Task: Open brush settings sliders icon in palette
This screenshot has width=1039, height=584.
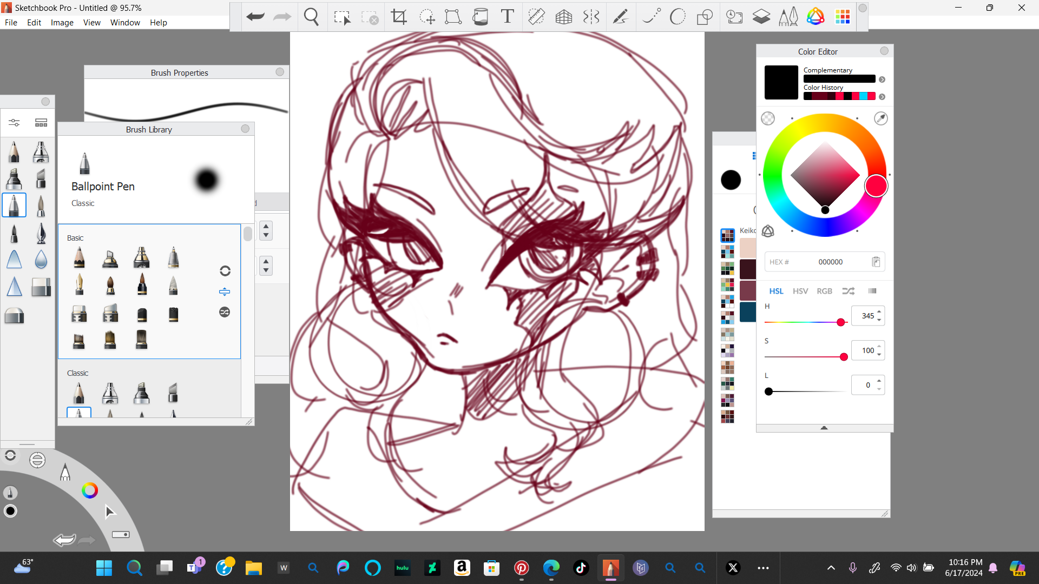Action: 14,123
